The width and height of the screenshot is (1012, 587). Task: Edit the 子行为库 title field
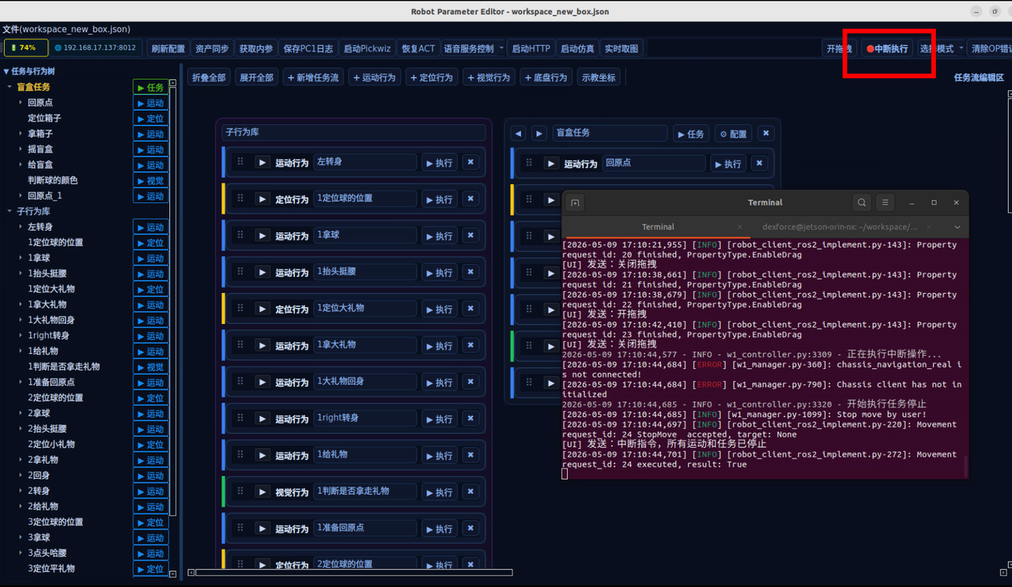coord(353,133)
